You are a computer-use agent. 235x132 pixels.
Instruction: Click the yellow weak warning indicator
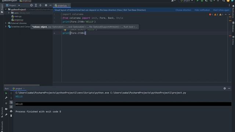pyautogui.click(x=221, y=15)
